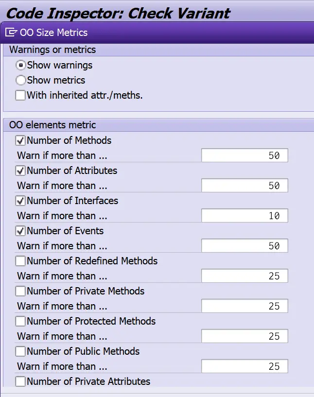
Task: Enable With inherited attr./meths. checkbox
Action: 20,95
